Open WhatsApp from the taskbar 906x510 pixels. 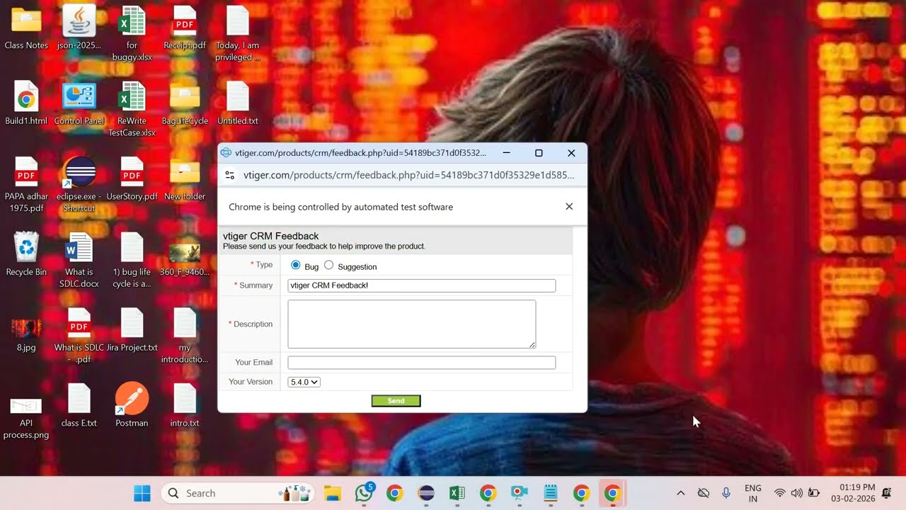[x=364, y=493]
